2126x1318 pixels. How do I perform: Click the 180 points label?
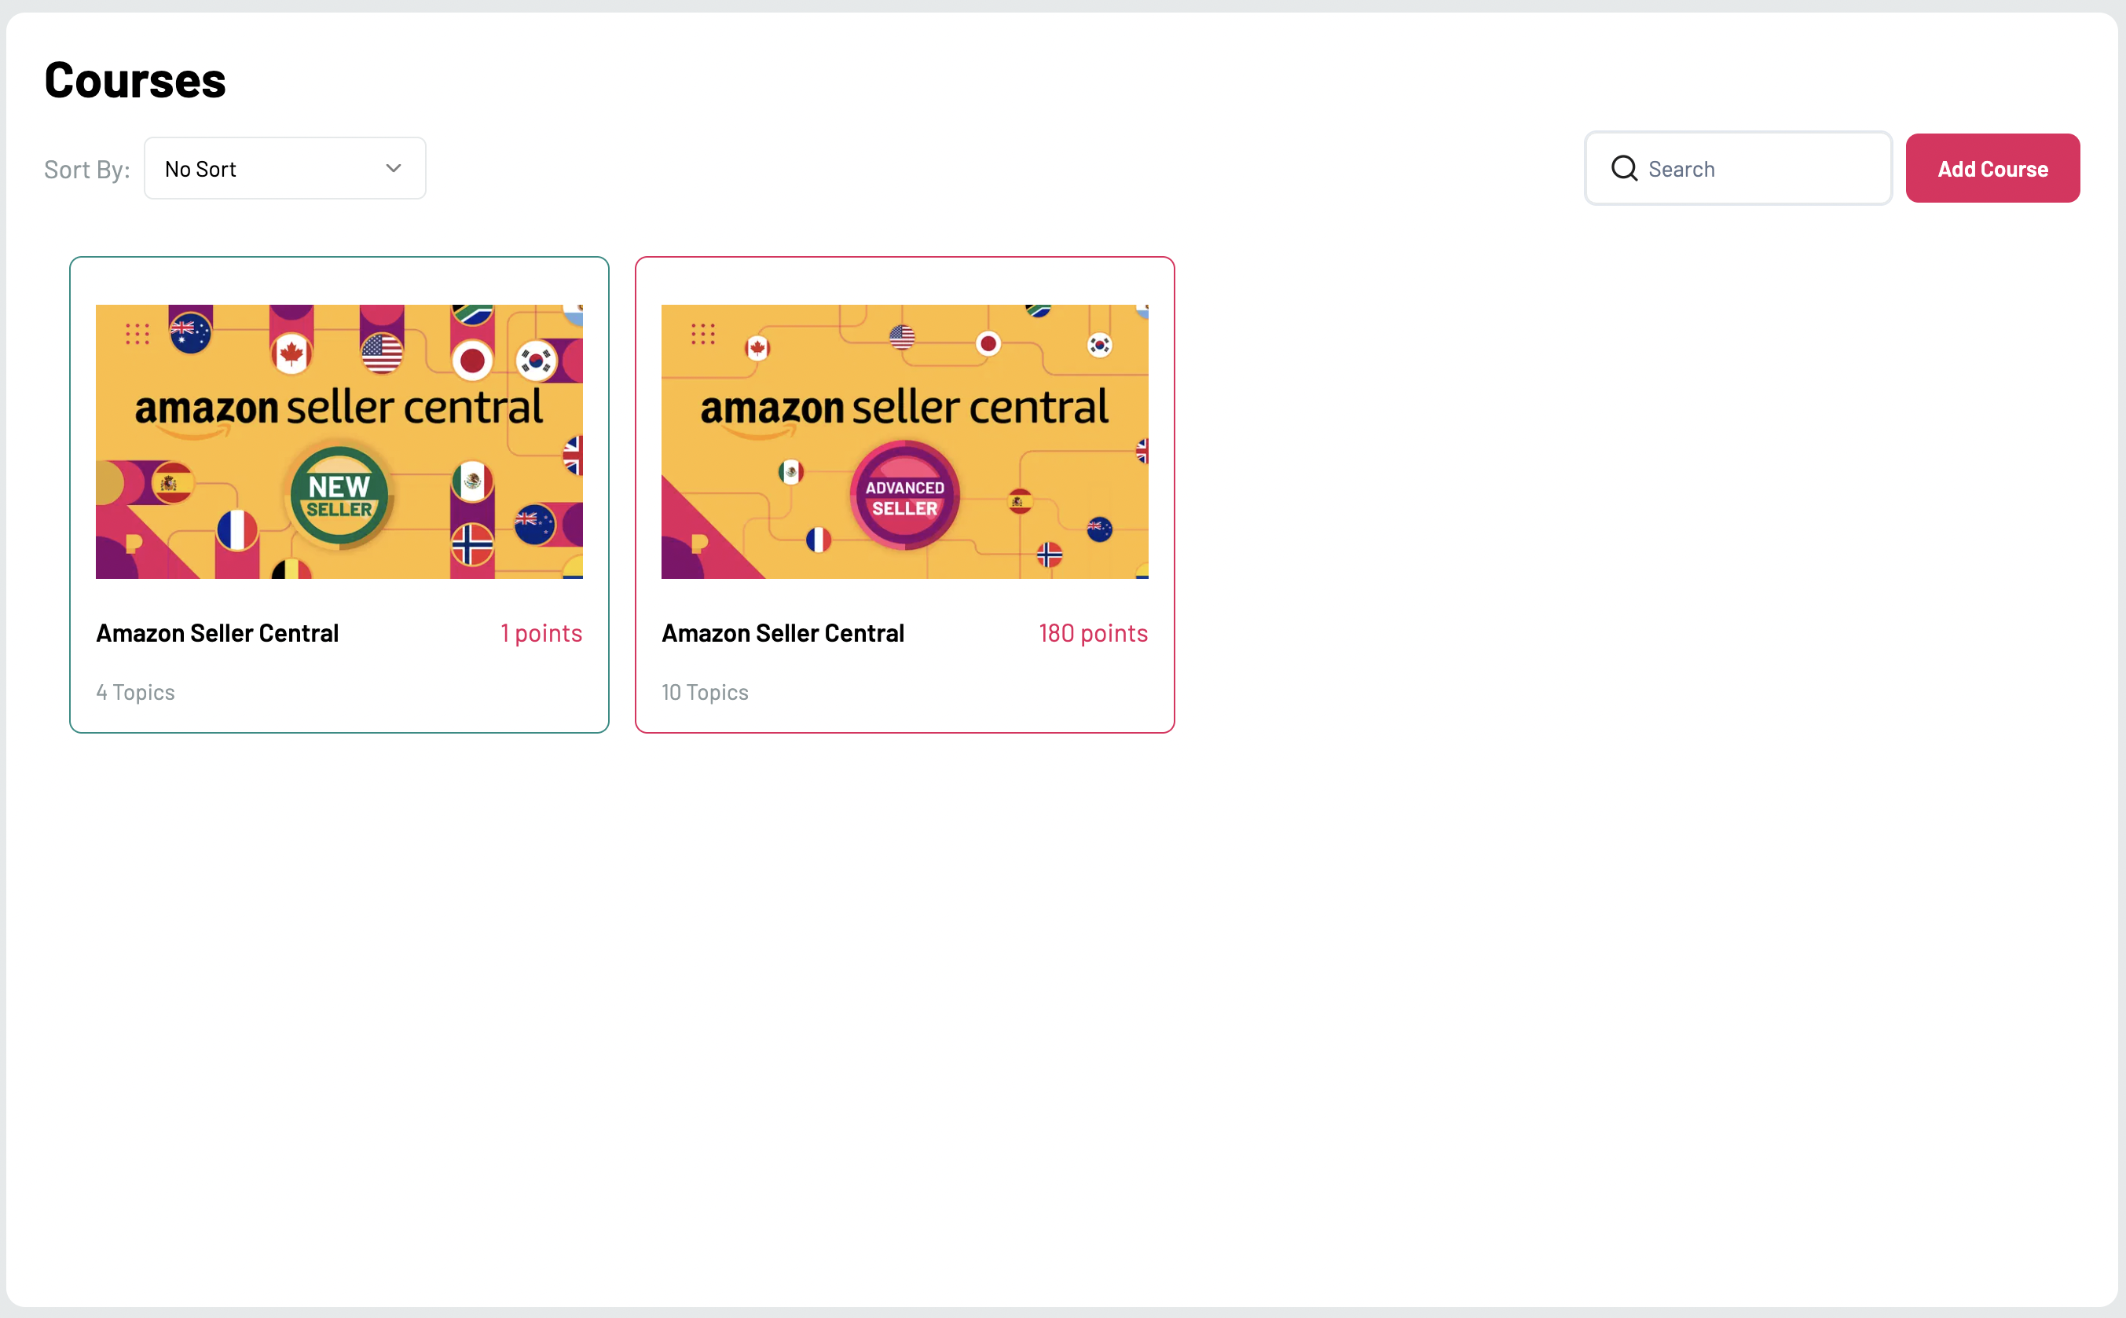(1092, 633)
